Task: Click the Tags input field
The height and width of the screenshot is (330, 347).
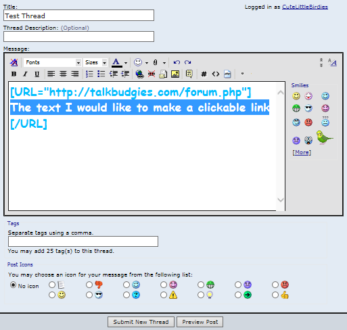Action: click(83, 241)
